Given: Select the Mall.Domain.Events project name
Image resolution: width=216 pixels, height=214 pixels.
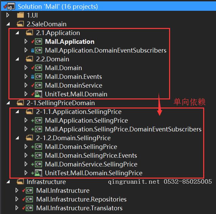Looking at the screenshot, I should pyautogui.click(x=74, y=77).
